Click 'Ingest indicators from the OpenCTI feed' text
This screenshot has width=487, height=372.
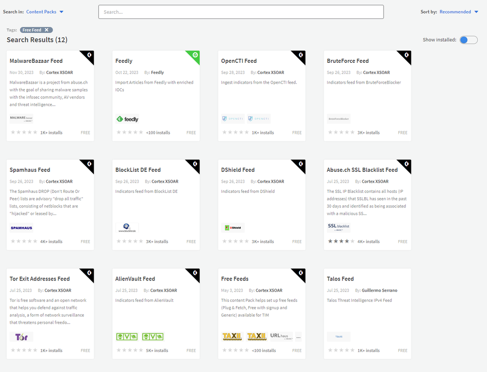tap(259, 82)
